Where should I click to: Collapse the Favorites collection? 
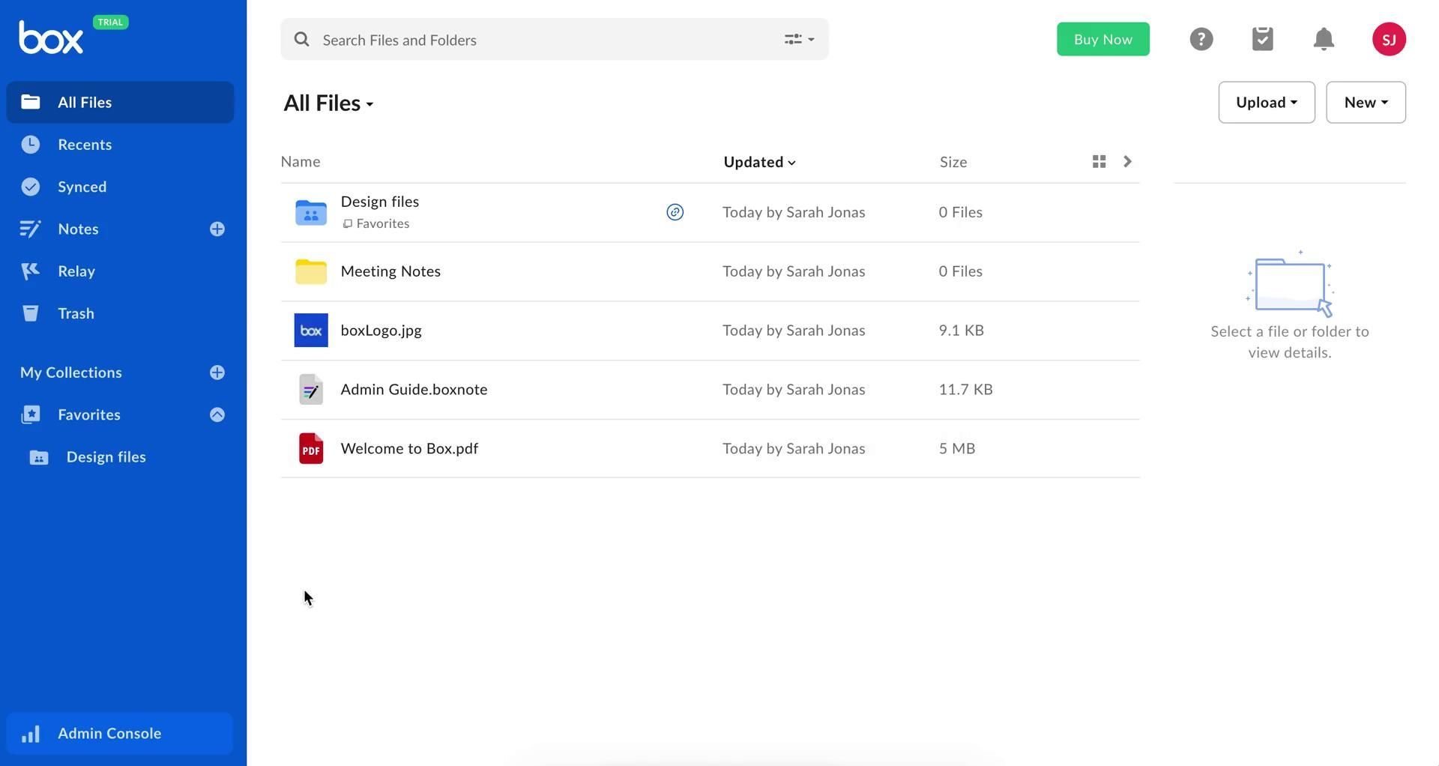pyautogui.click(x=217, y=415)
